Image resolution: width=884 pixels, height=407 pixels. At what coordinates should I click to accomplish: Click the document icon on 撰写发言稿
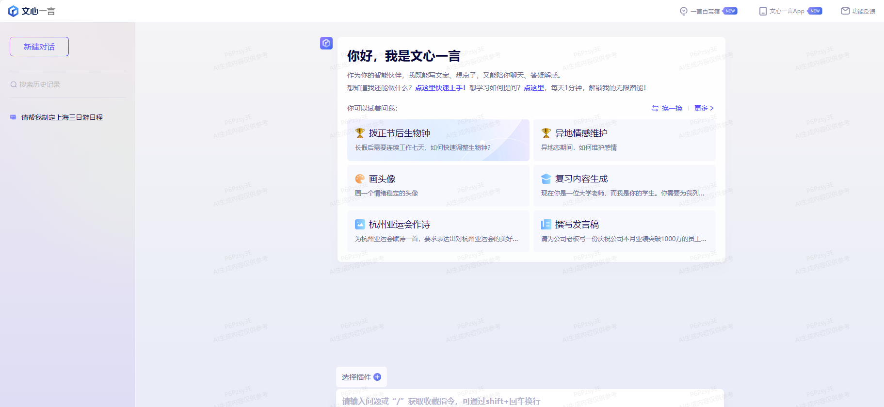tap(546, 224)
